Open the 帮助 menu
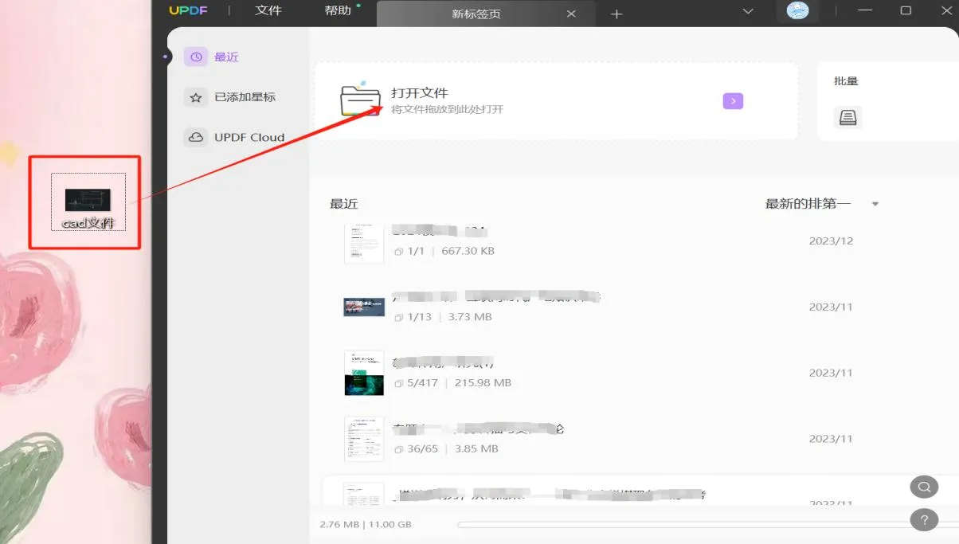 click(338, 11)
